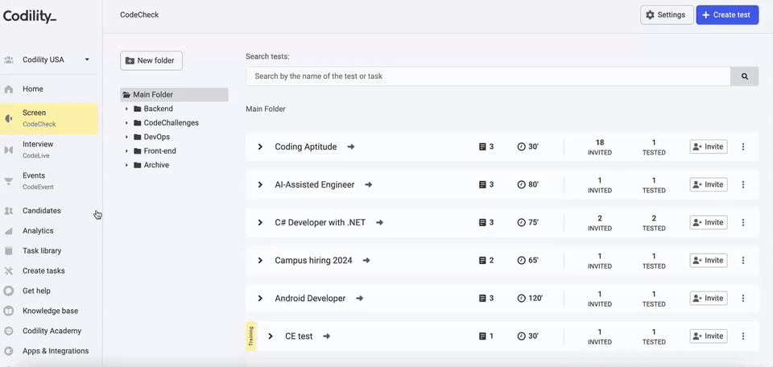
Task: Open kebab menu for Campus hiring 2024
Action: coord(743,261)
